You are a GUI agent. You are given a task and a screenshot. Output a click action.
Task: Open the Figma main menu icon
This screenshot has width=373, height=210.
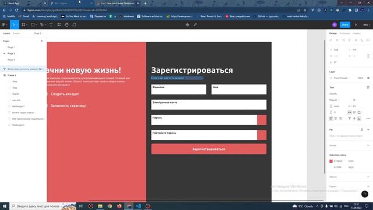click(x=3, y=24)
